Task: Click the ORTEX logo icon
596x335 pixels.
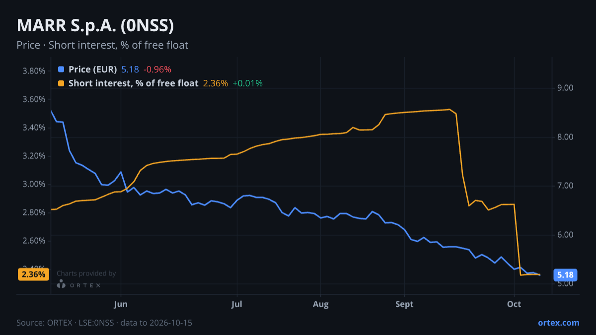Action: (61, 284)
